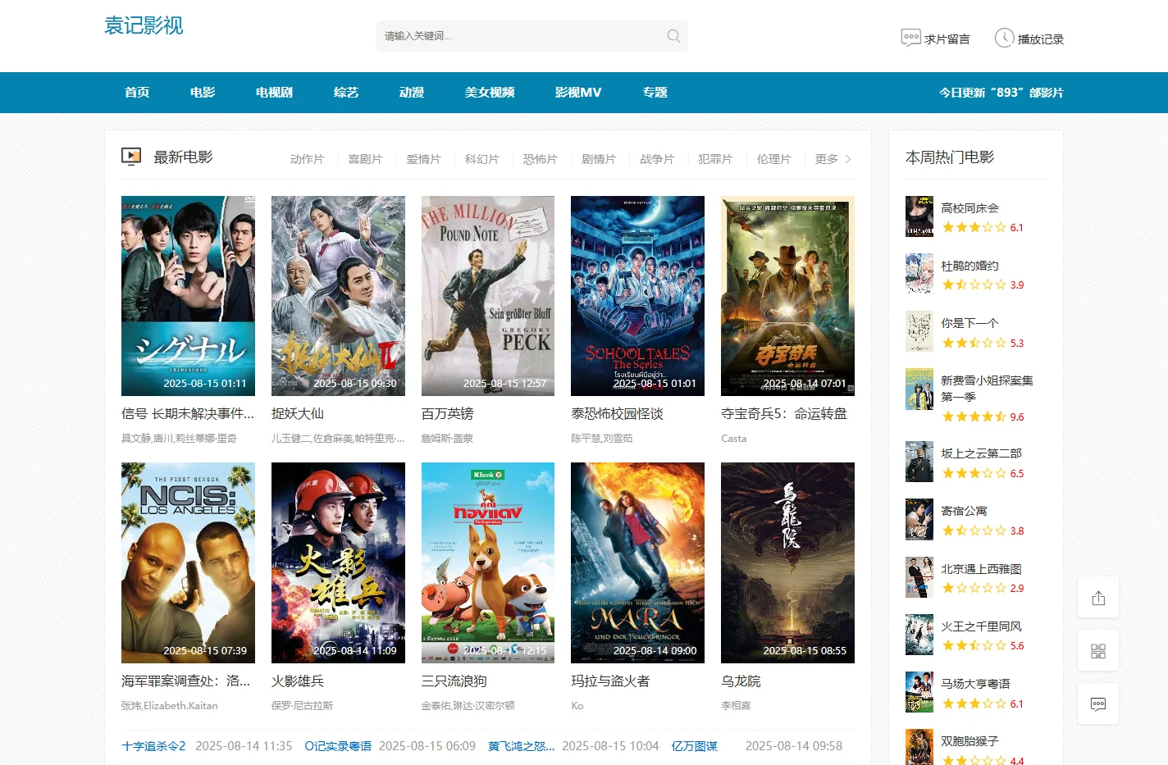Open 坂上之云第二部 hot entry

(x=981, y=453)
